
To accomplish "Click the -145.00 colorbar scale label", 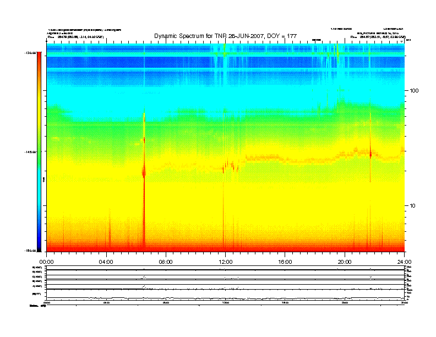I will tap(30, 152).
